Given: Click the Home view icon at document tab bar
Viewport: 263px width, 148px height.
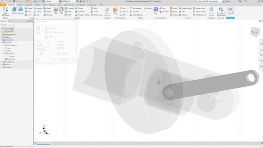Looking at the screenshot, I should (35, 143).
